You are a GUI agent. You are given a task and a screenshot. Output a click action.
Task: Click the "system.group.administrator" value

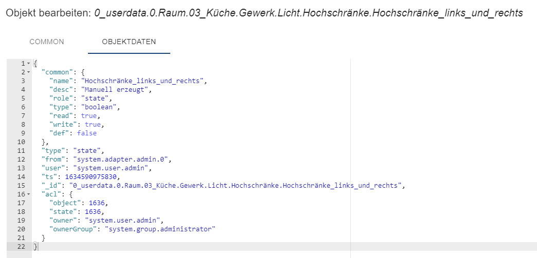click(160, 229)
